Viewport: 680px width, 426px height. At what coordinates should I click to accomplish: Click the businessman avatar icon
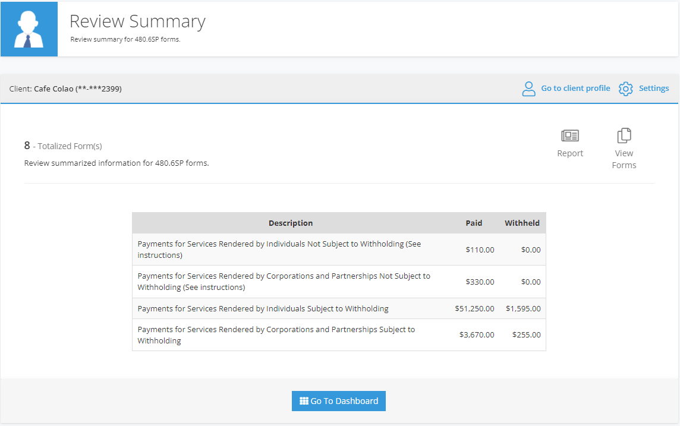(x=29, y=29)
